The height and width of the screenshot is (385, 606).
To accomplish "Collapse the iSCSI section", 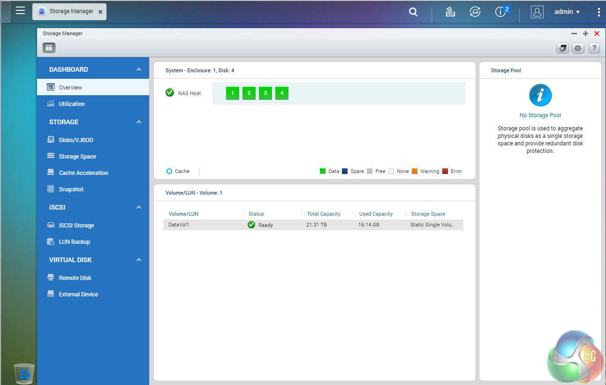I will pos(139,207).
